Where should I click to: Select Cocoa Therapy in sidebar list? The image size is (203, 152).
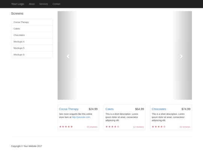coord(32,22)
